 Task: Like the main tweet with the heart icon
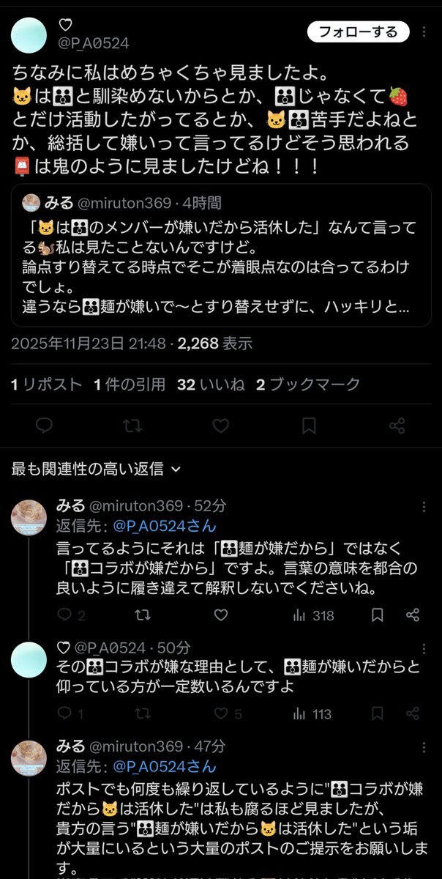pos(220,425)
